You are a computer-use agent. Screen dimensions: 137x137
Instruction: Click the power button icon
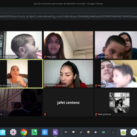134,132
